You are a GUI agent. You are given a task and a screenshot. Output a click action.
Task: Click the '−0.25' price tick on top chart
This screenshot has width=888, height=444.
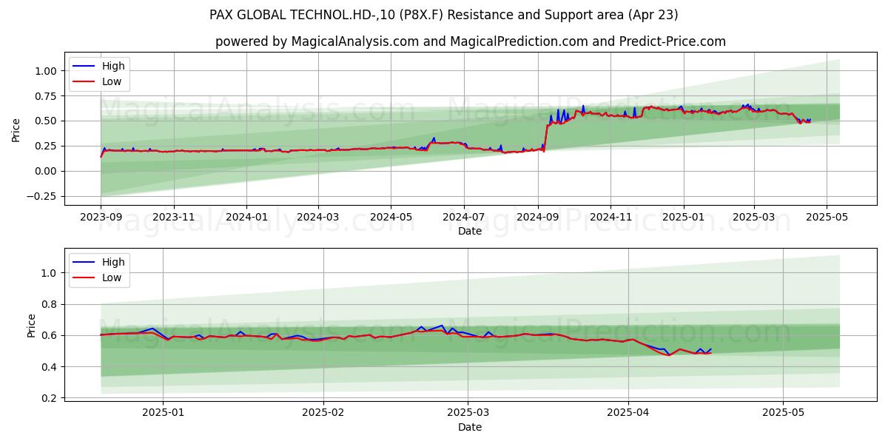pyautogui.click(x=41, y=197)
